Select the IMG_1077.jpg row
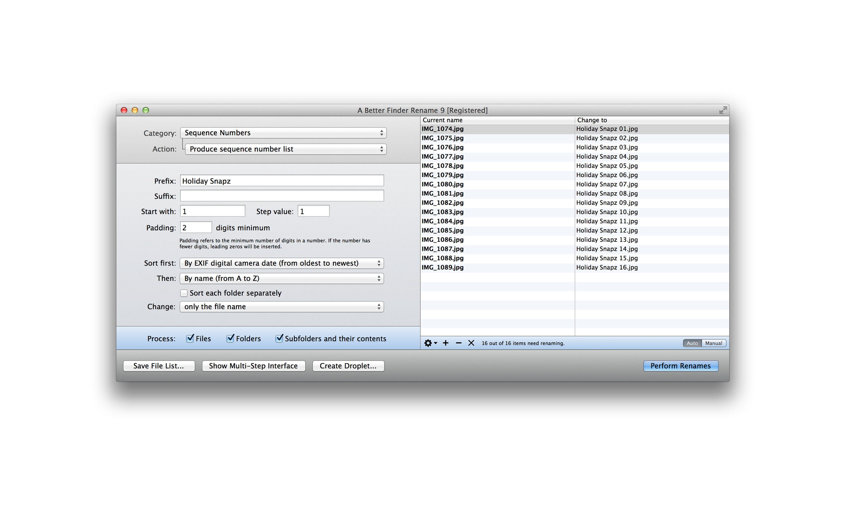846x510 pixels. click(x=575, y=157)
